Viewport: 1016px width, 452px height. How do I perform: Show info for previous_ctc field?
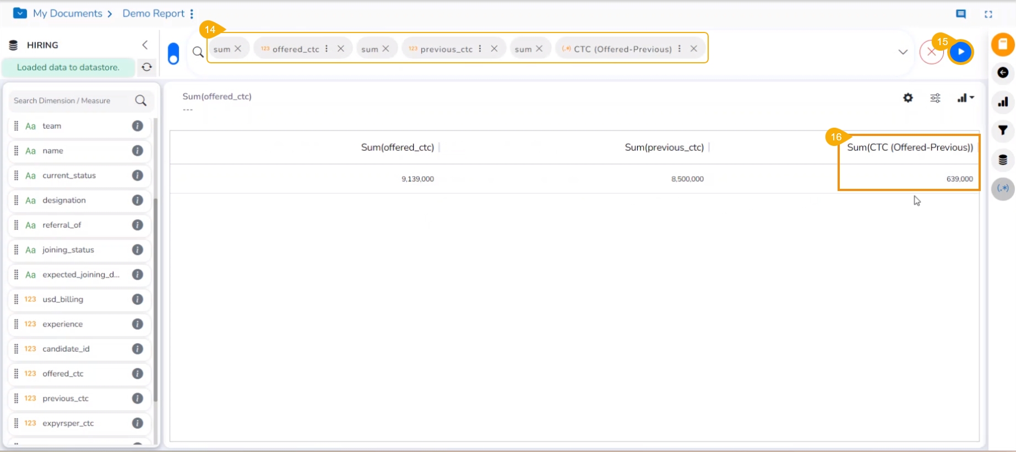coord(138,399)
